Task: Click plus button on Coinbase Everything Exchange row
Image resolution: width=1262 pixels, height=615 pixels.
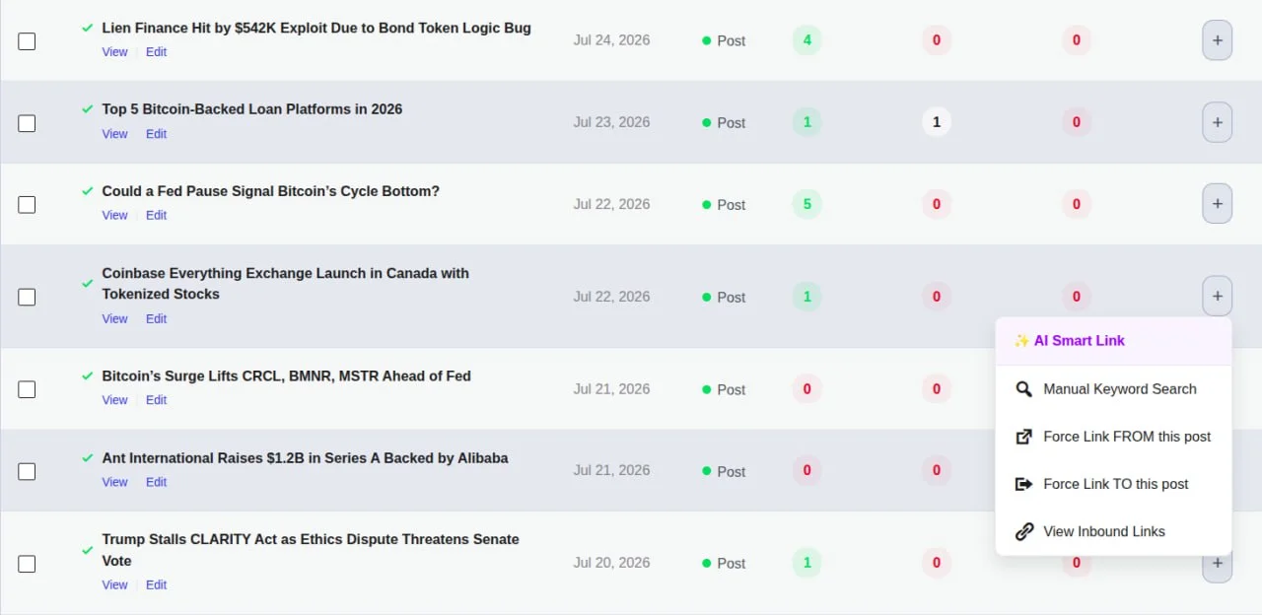Action: coord(1217,296)
